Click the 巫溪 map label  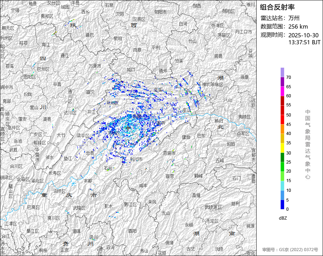[158, 90]
